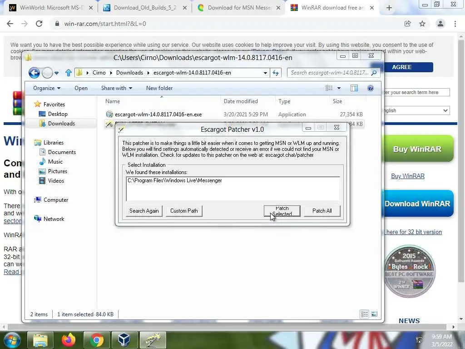Click the Explorer Back arrow button
The width and height of the screenshot is (465, 349).
34,73
